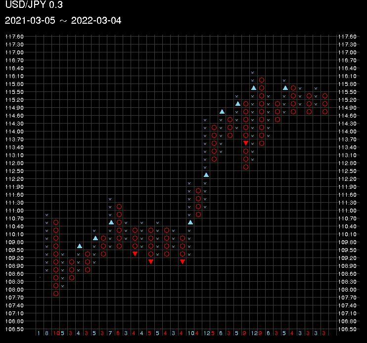
Task: Select the 112.20 label on left axis
Action: (x=14, y=179)
